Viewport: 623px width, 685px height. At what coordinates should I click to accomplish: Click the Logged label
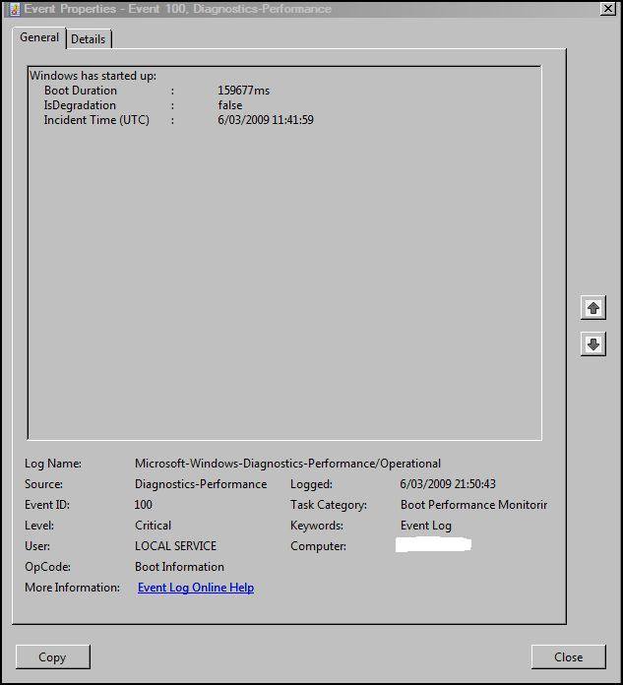tap(311, 484)
